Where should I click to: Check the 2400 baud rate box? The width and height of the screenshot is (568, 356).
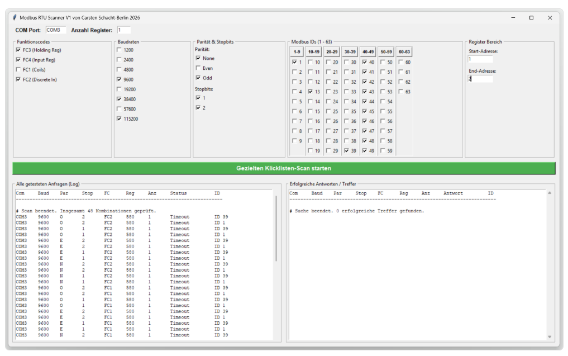tap(119, 60)
